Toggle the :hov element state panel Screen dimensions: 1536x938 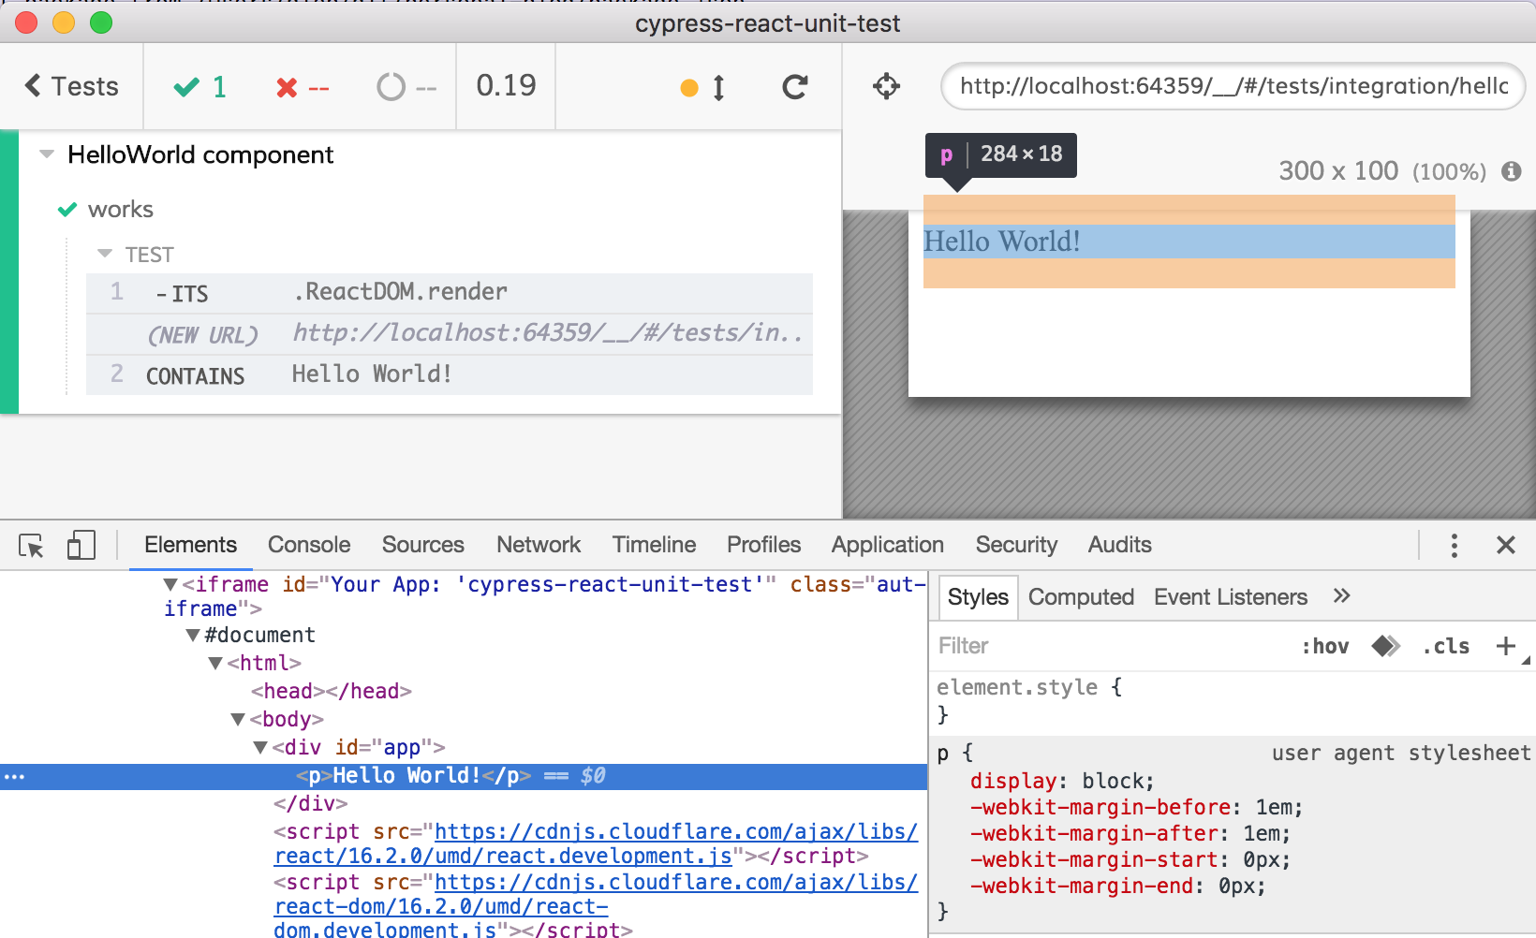1325,646
